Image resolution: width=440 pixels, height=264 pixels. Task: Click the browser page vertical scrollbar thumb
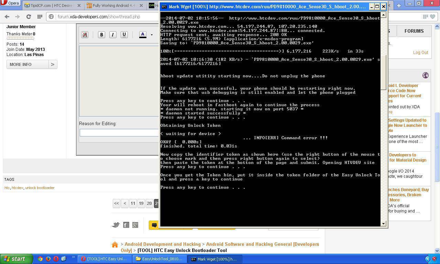[x=437, y=147]
